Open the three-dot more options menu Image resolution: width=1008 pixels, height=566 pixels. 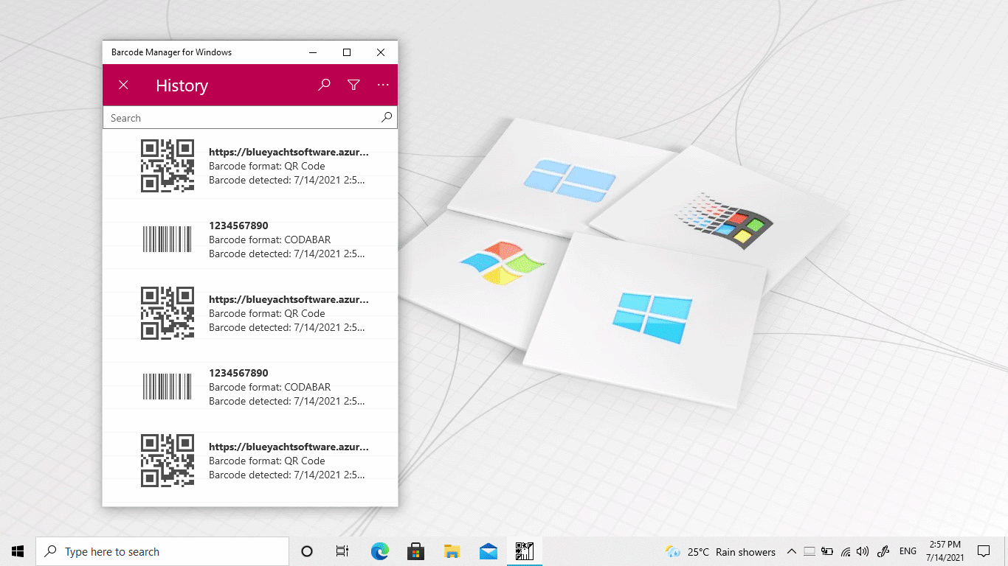click(383, 85)
